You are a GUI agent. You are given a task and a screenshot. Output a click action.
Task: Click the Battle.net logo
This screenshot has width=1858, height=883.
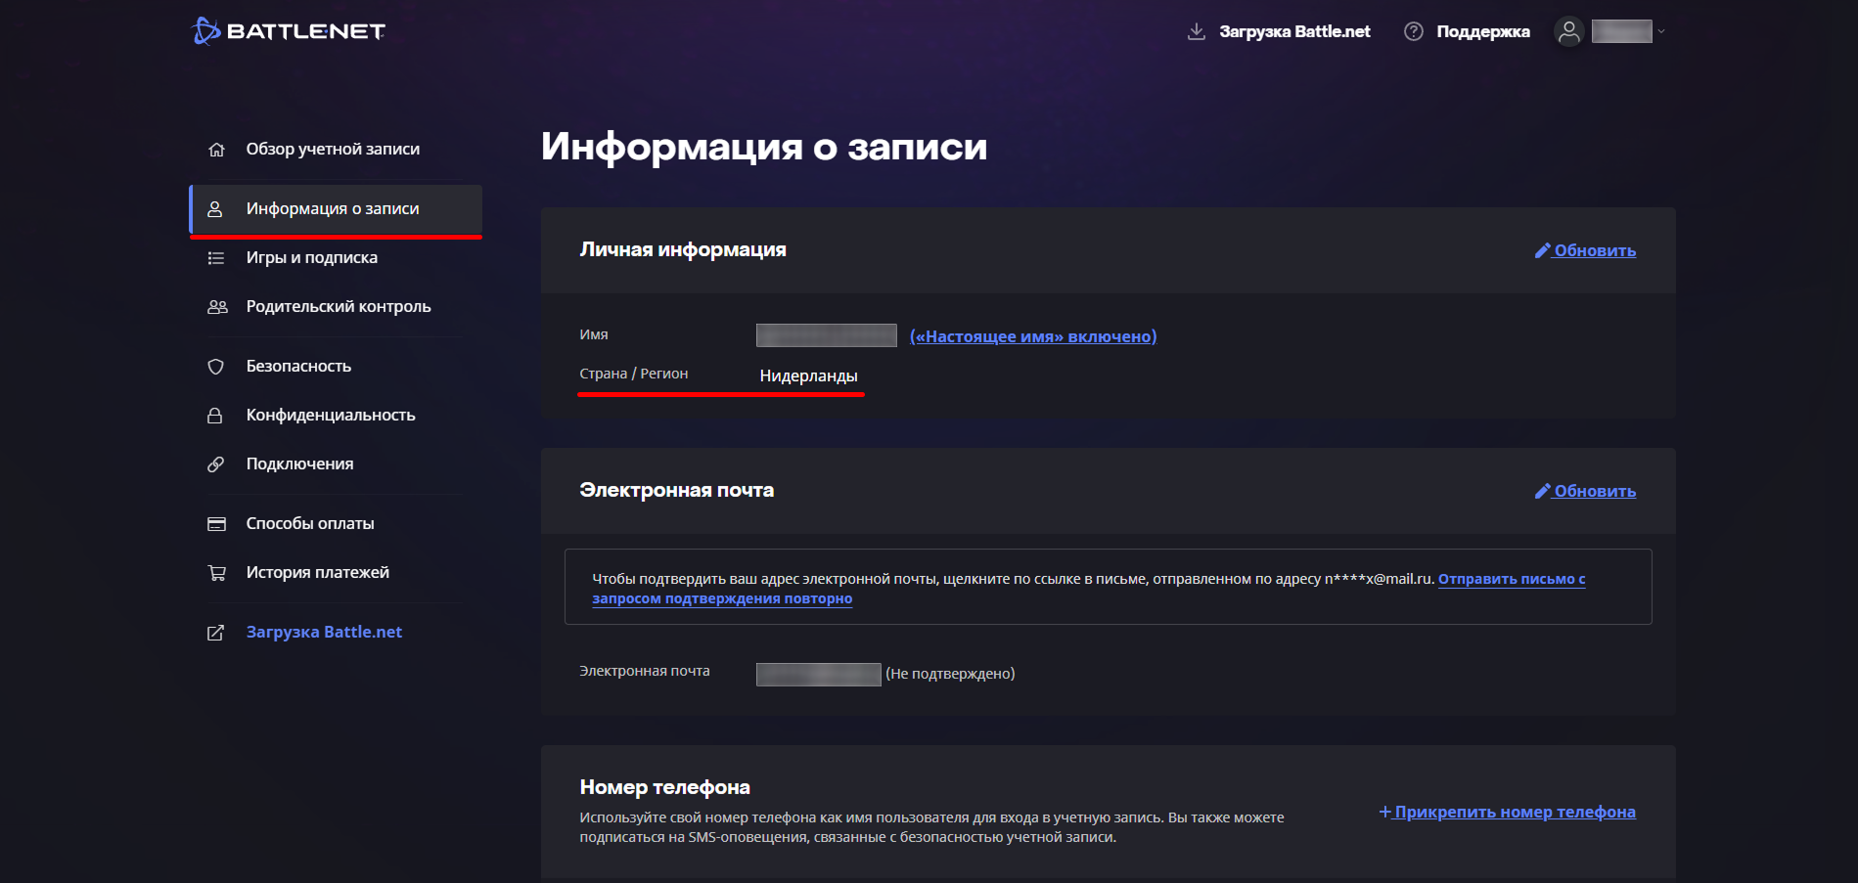[x=288, y=31]
